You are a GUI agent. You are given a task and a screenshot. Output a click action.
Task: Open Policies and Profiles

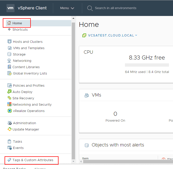pyautogui.click(x=28, y=85)
